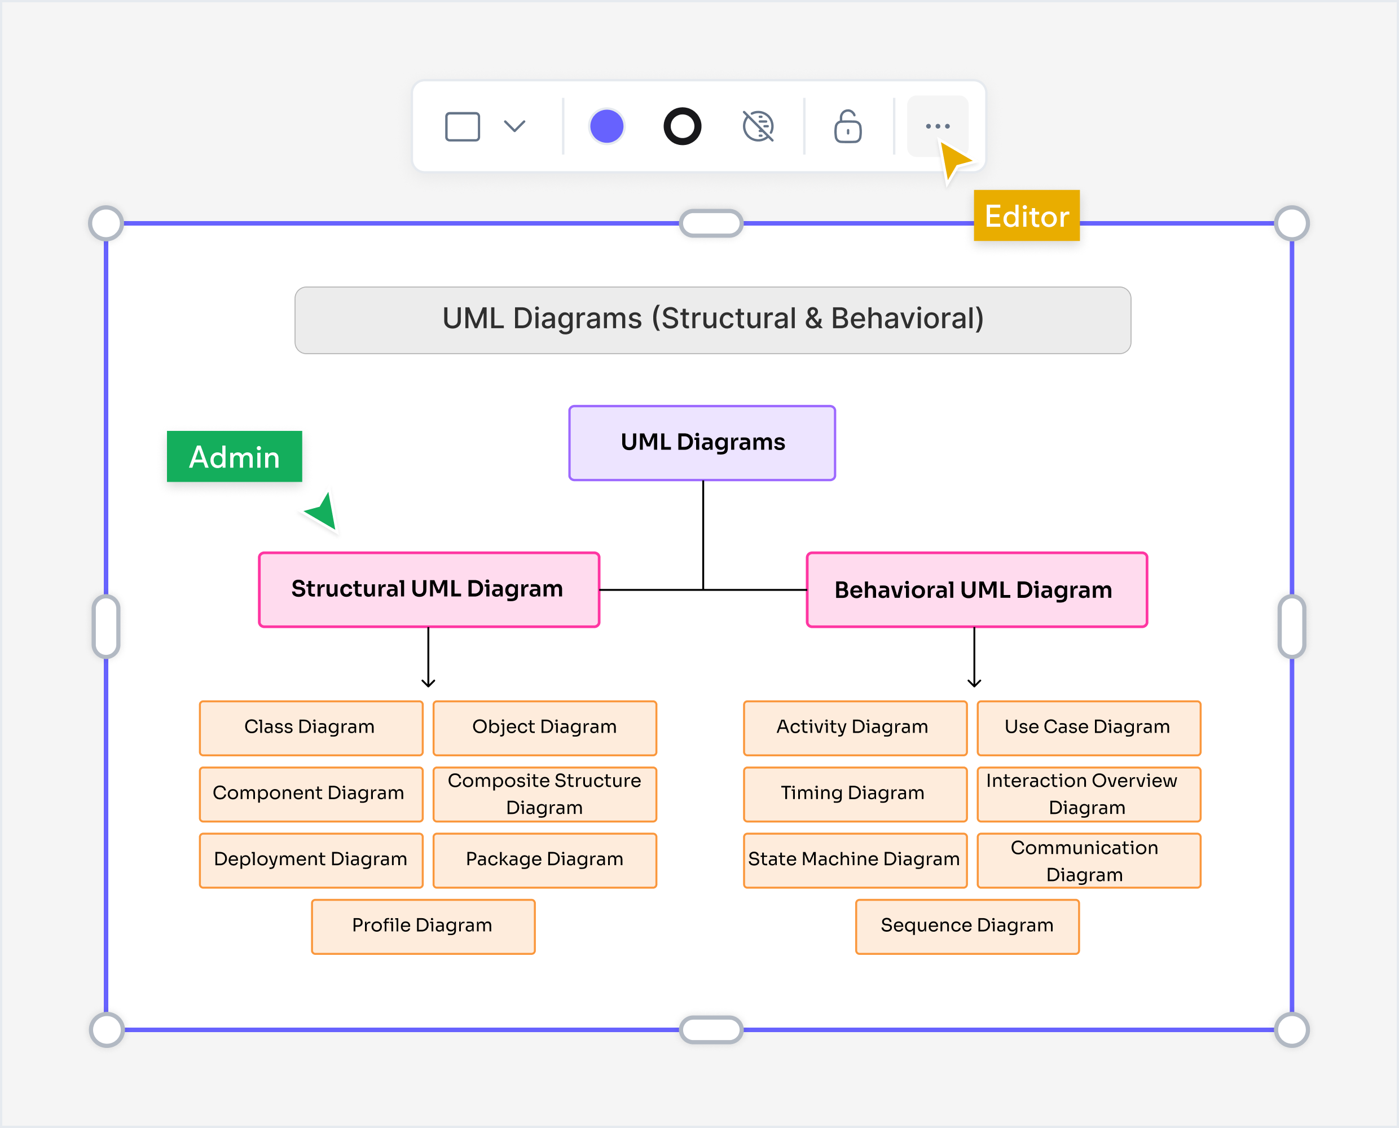Select the purple UML Diagrams node
The image size is (1399, 1128).
[x=702, y=443]
